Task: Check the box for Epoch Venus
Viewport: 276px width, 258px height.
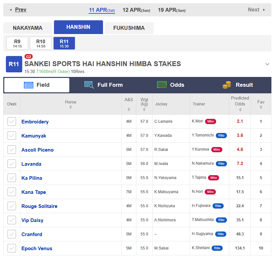Action: [12, 248]
